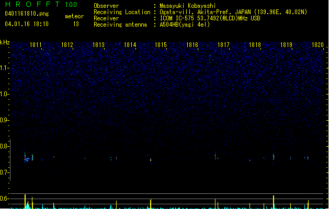Screen dimensions: 329x209
Task: Click the 1811 time axis marker
Action: pos(36,45)
